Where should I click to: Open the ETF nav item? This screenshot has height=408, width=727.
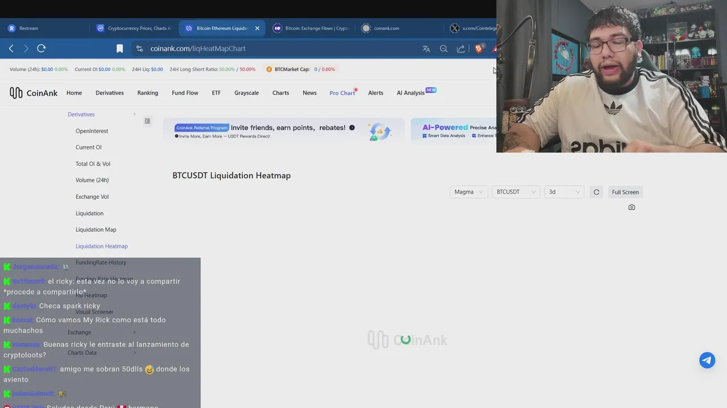tap(216, 93)
